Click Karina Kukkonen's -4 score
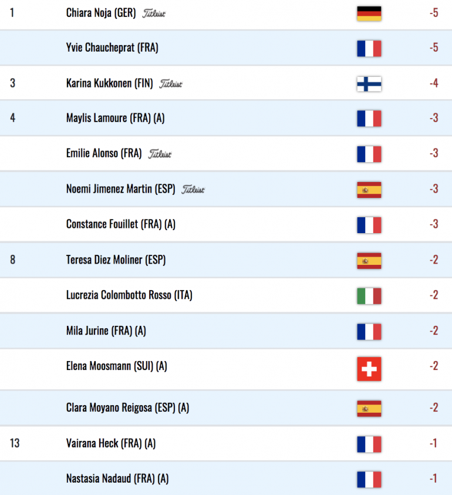 [434, 83]
